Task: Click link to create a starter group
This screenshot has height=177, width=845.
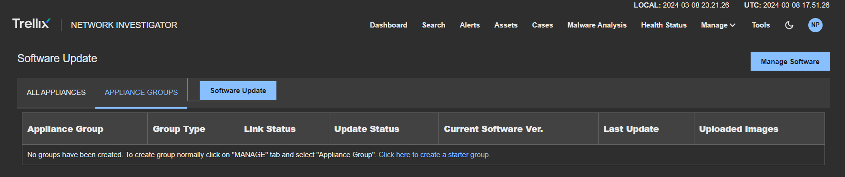Action: (434, 155)
